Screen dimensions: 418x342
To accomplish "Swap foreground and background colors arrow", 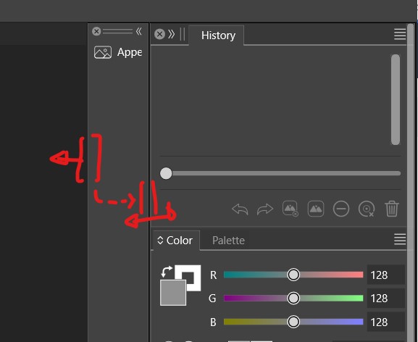I will [167, 272].
